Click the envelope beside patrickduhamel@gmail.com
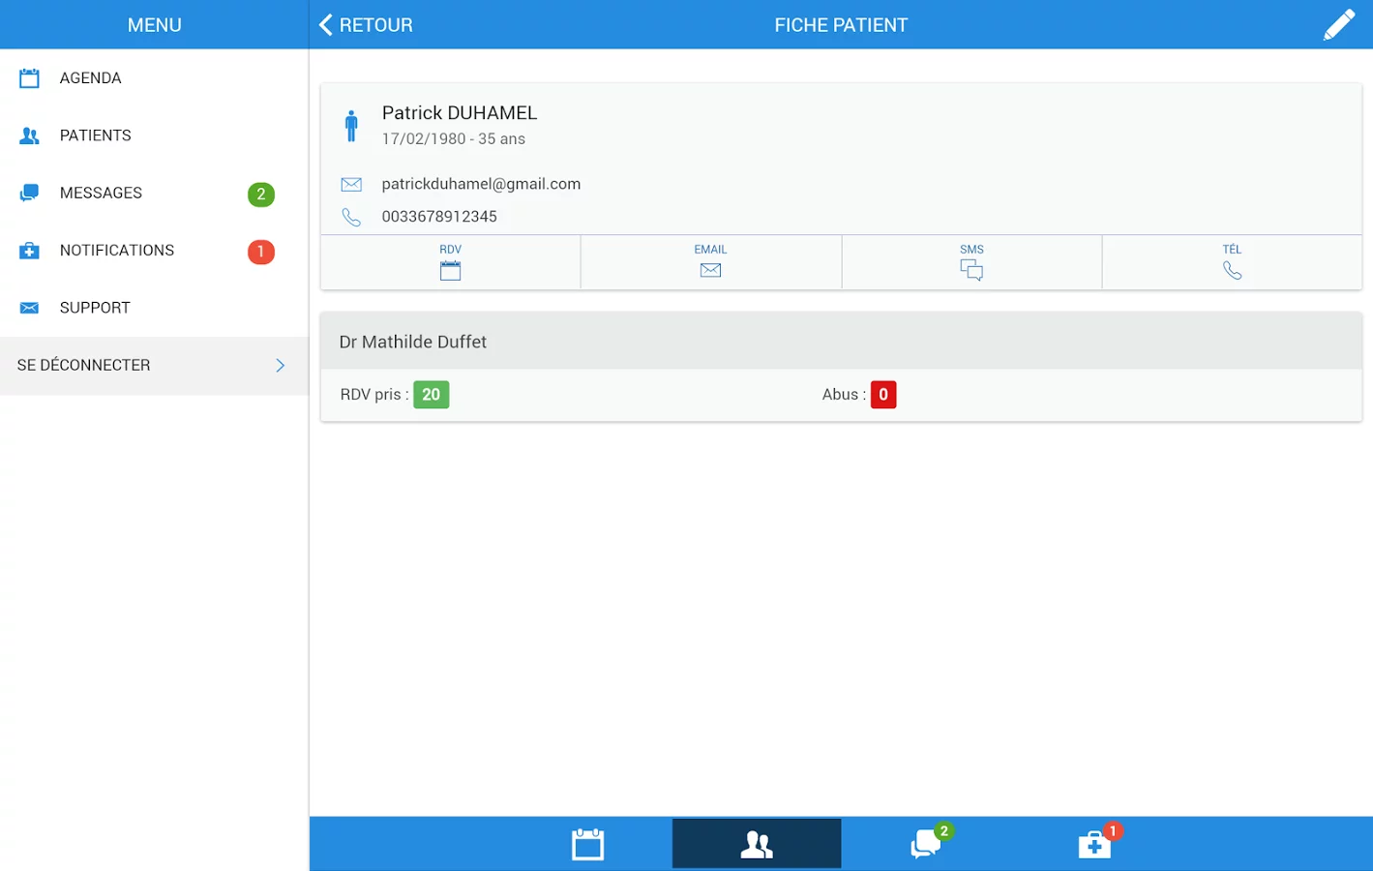 (x=350, y=184)
